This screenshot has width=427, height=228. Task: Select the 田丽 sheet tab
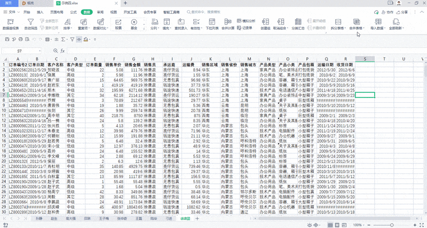tap(87, 218)
